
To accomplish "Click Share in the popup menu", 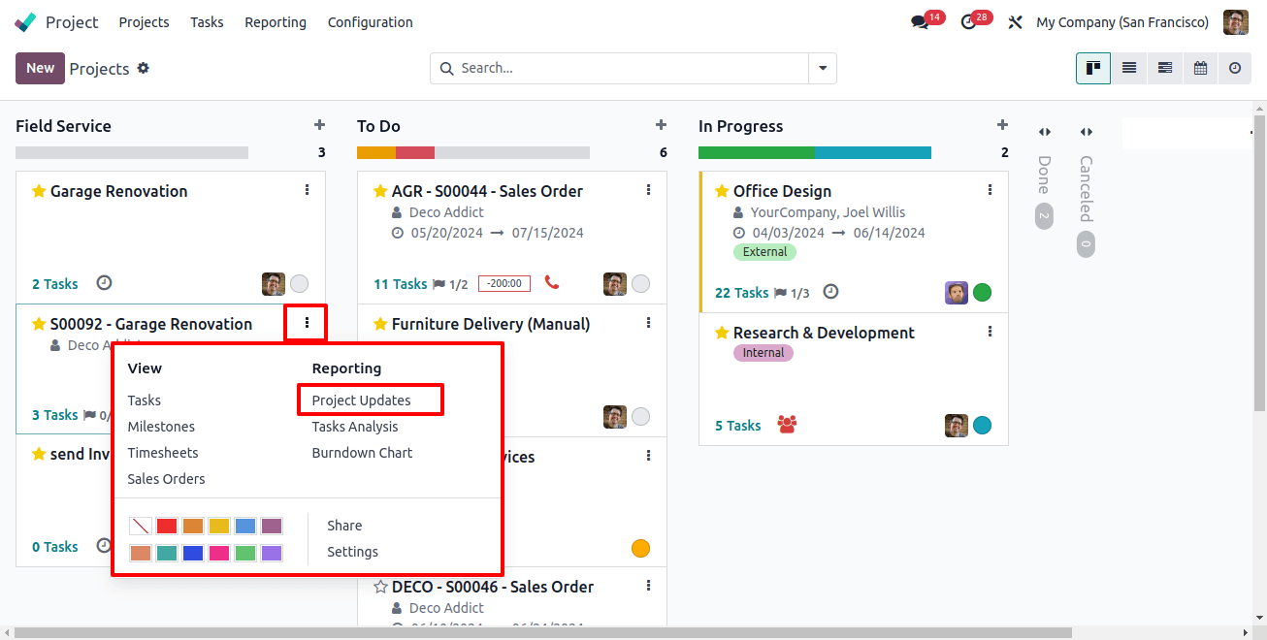I will pos(344,526).
